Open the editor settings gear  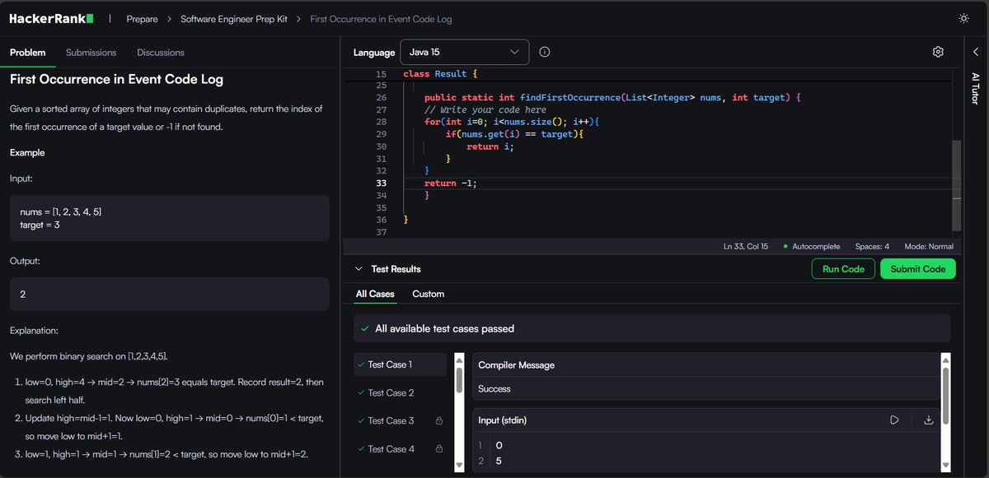(938, 51)
